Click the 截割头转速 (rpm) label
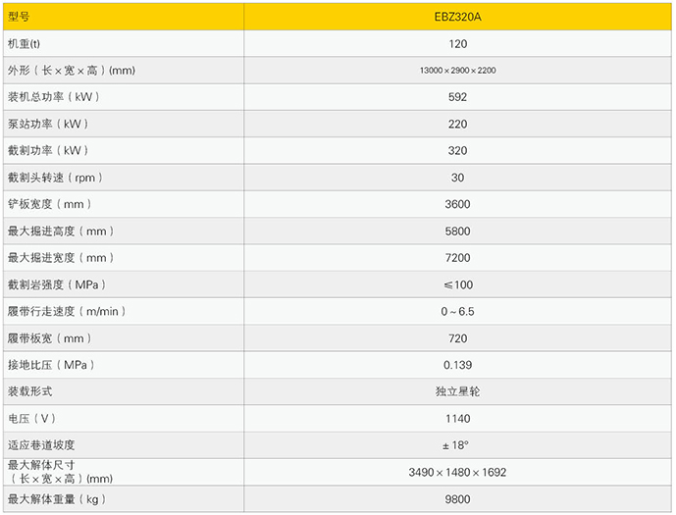 (55, 178)
